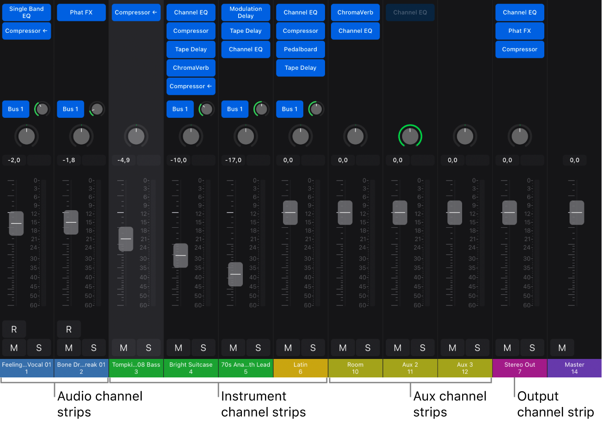Open Compressor on the Tompki...08 Bass strip
602x425 pixels.
click(136, 12)
